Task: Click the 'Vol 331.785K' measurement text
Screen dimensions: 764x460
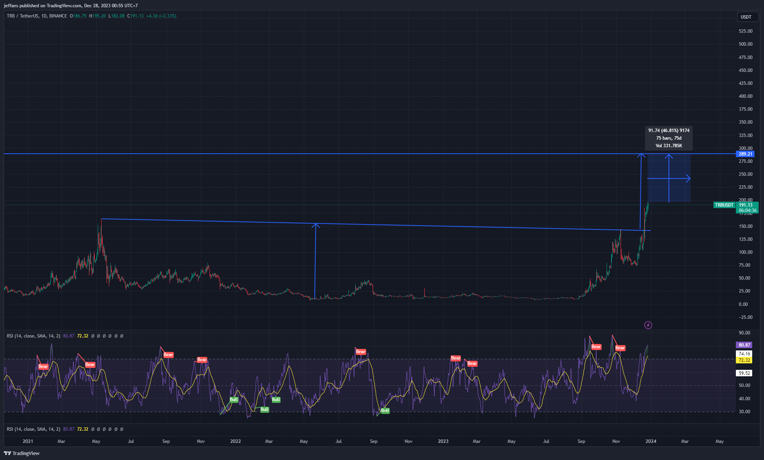Action: tap(669, 146)
